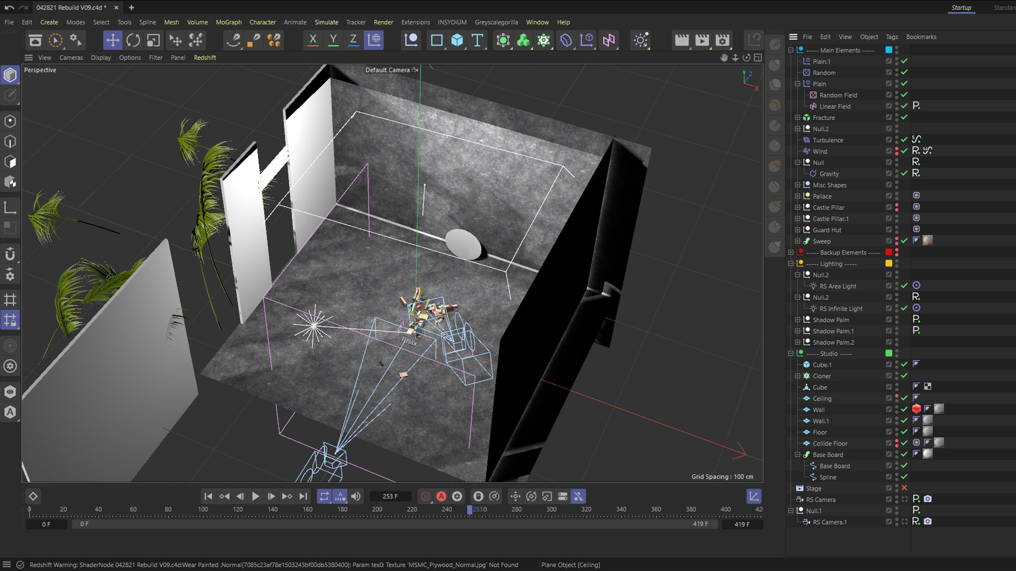The width and height of the screenshot is (1016, 571).
Task: Open the Redshift viewport menu
Action: (x=205, y=58)
